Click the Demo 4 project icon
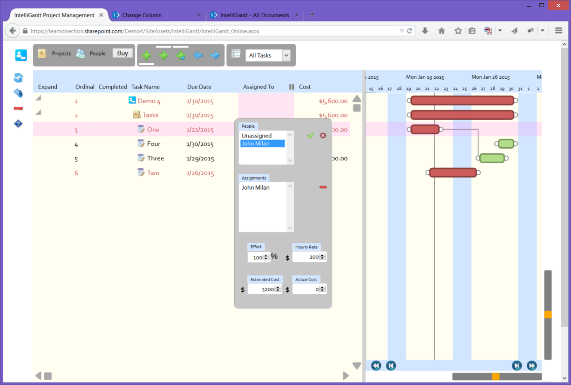The image size is (571, 385). [x=132, y=100]
